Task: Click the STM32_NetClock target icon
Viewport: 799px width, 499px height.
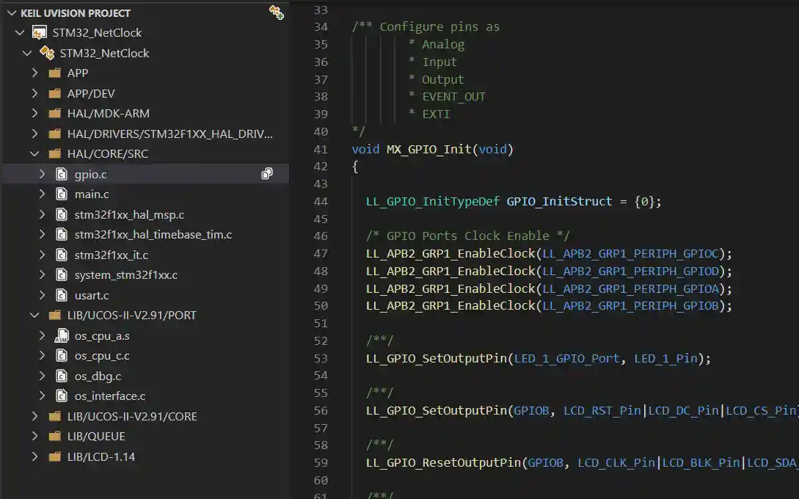Action: click(x=47, y=53)
